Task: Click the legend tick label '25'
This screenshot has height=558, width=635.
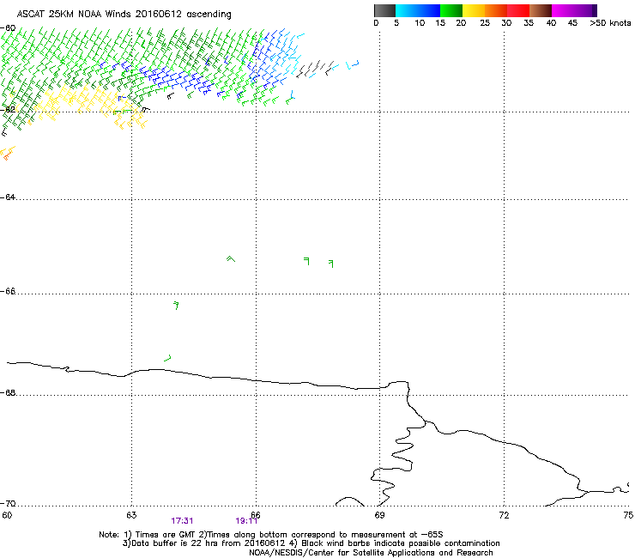Action: click(x=485, y=23)
